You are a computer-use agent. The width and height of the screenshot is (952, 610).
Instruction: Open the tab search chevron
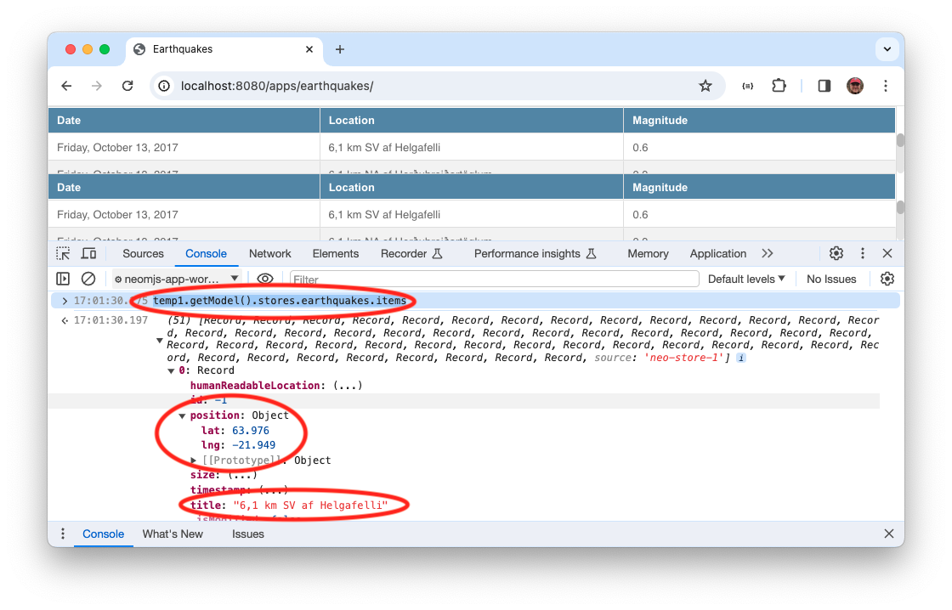(887, 49)
